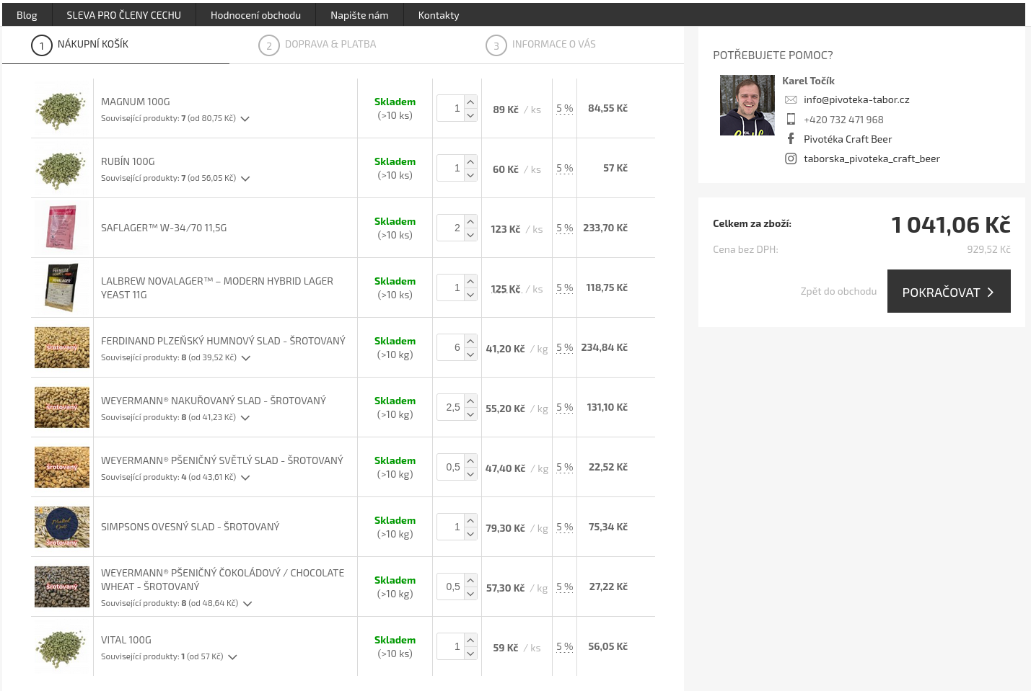The image size is (1031, 691).
Task: Expand related products under Rubín 100G
Action: (245, 179)
